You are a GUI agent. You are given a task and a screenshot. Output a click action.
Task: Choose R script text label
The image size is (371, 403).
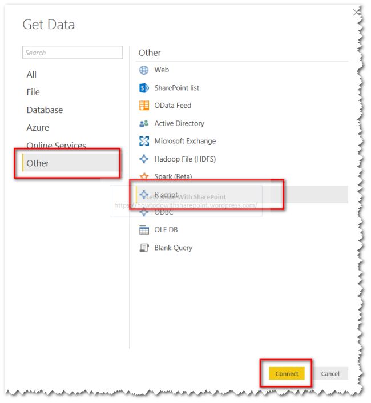tap(166, 195)
